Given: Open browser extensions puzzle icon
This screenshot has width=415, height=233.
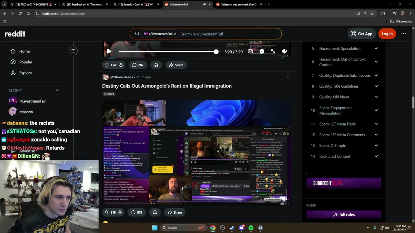Looking at the screenshot, I should point(383,14).
